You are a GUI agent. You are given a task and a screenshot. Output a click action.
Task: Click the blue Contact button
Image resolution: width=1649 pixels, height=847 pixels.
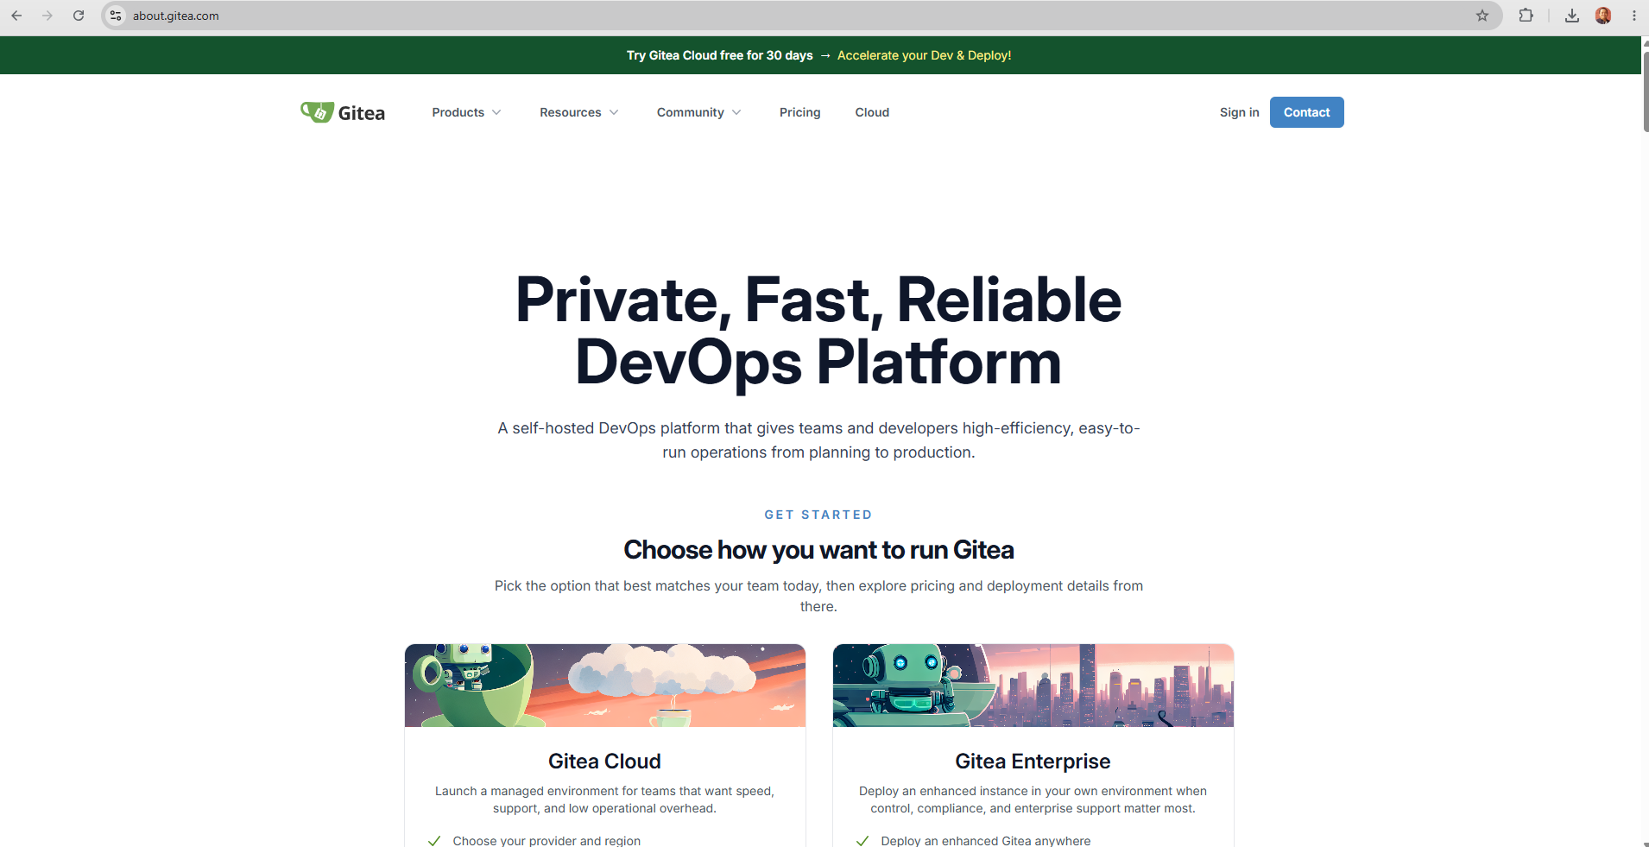coord(1306,112)
